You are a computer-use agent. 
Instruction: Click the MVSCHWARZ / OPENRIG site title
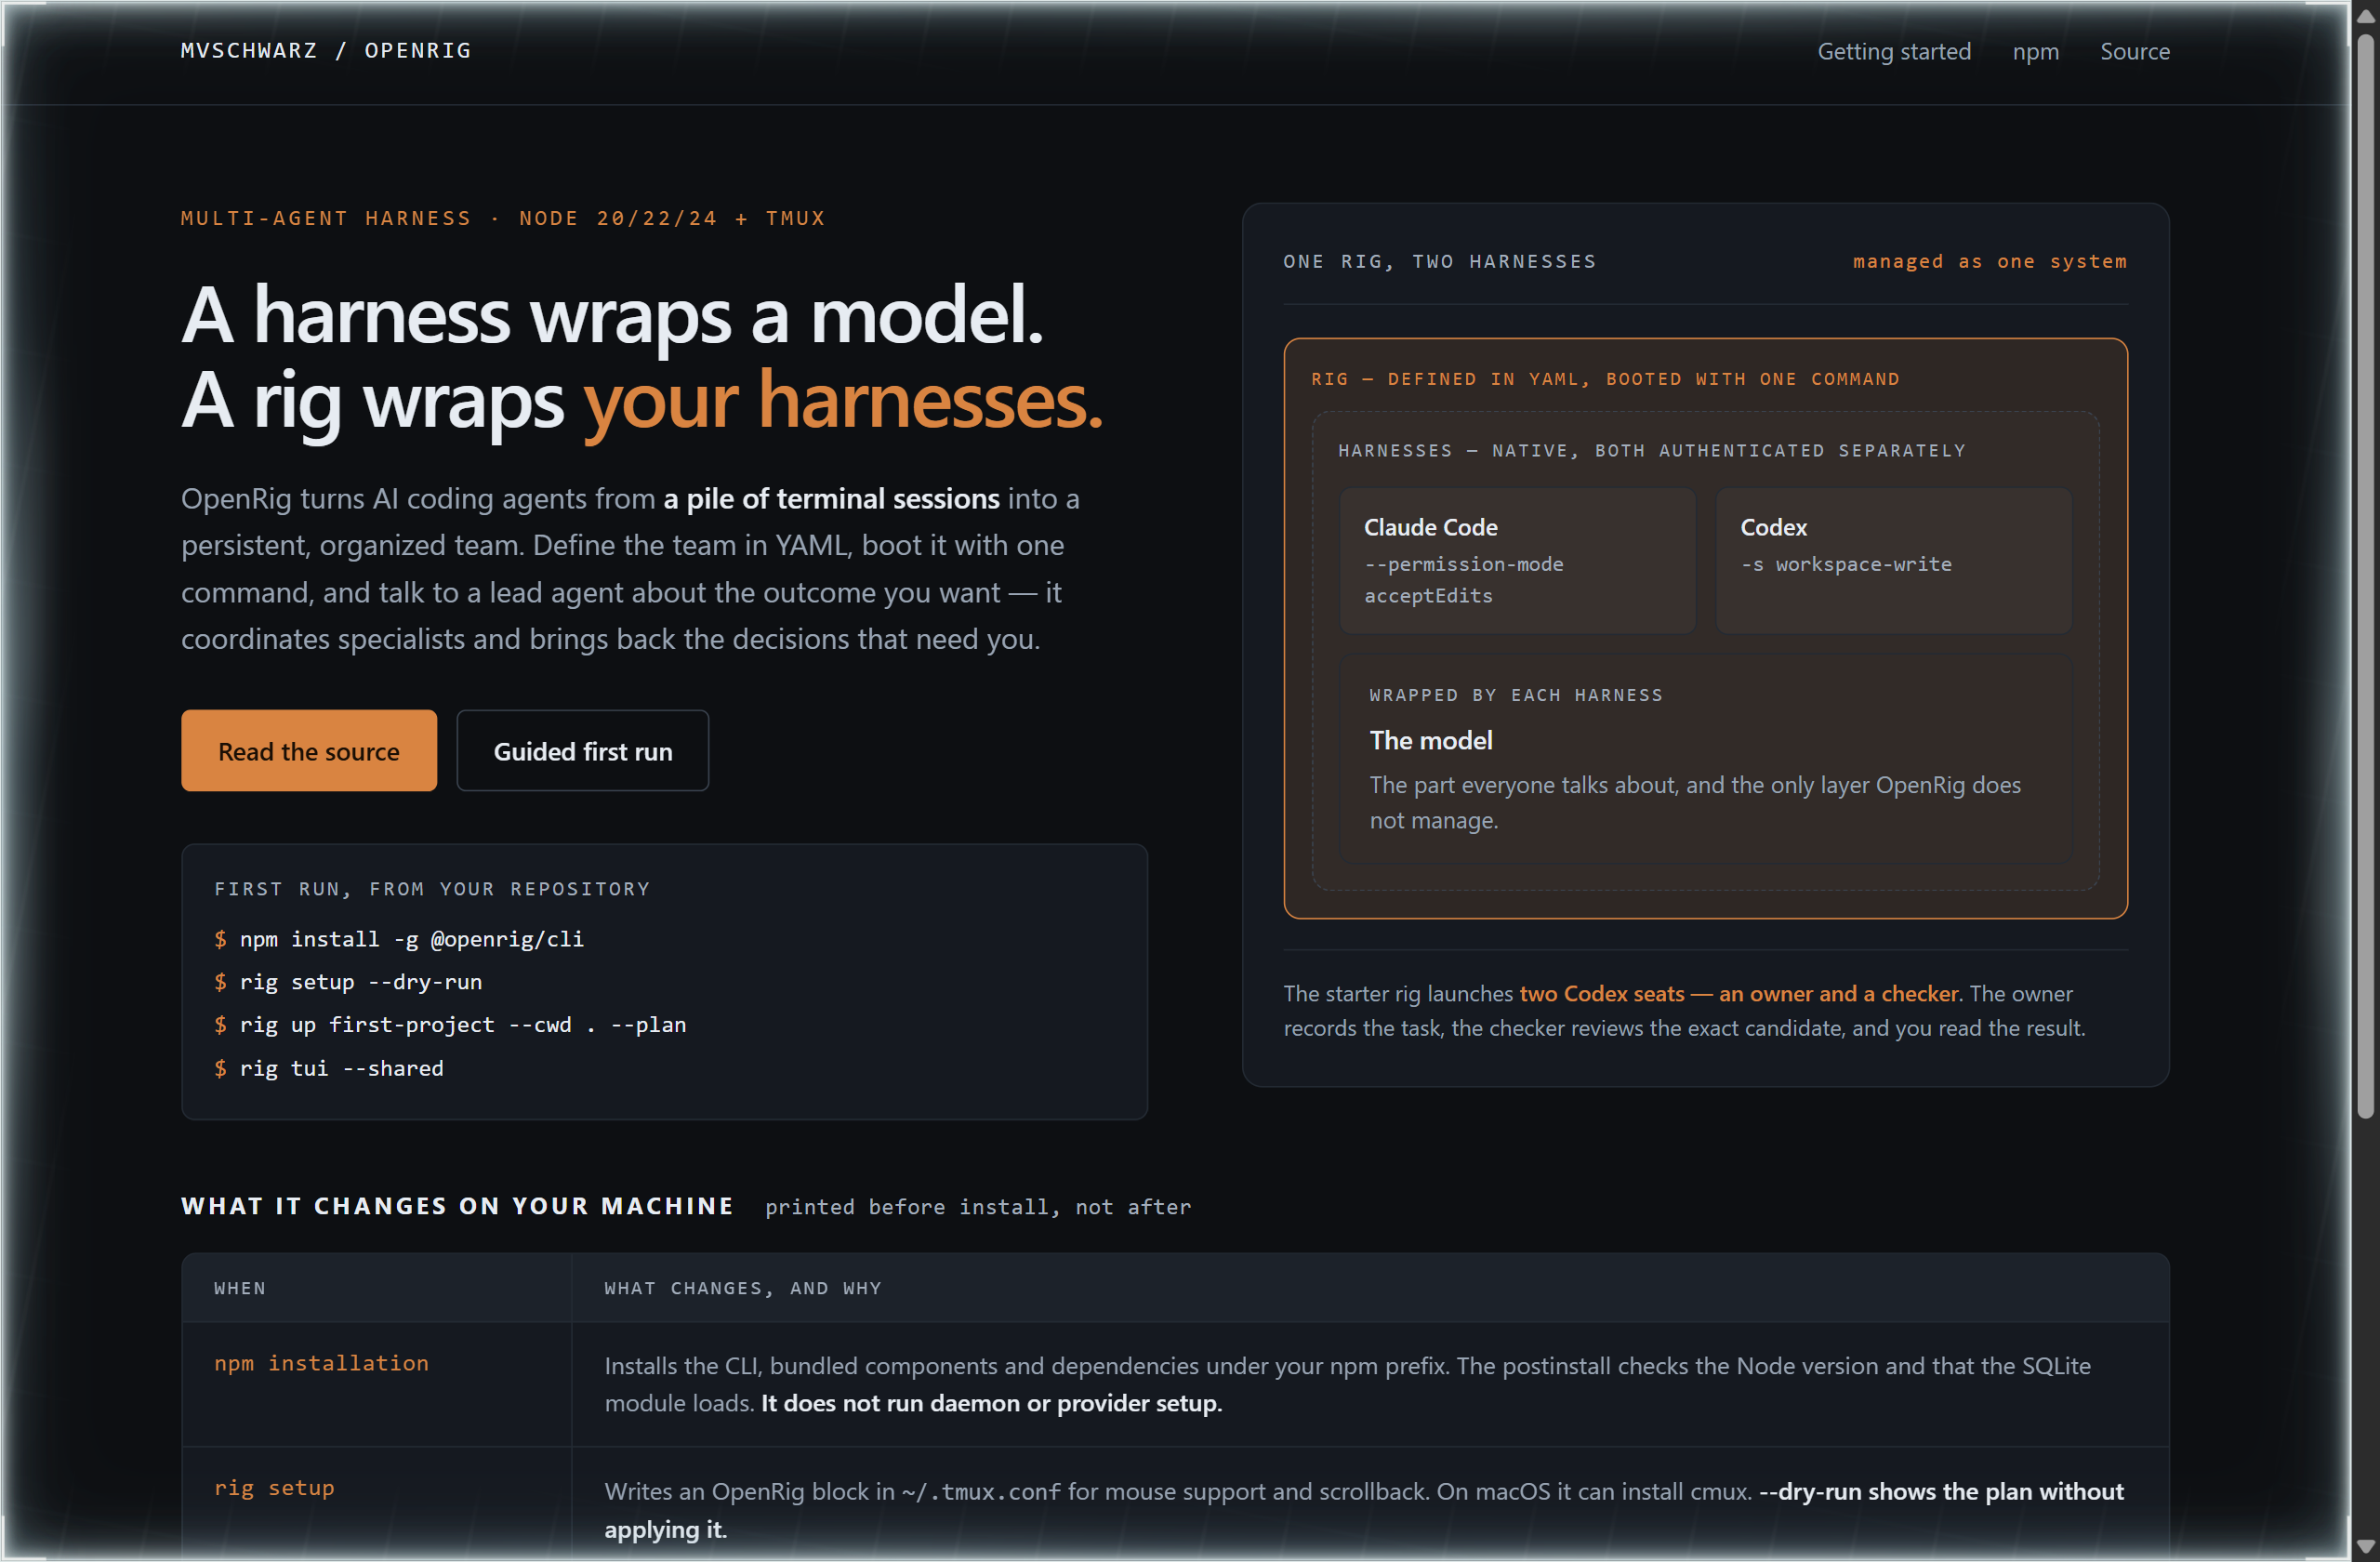tap(325, 50)
